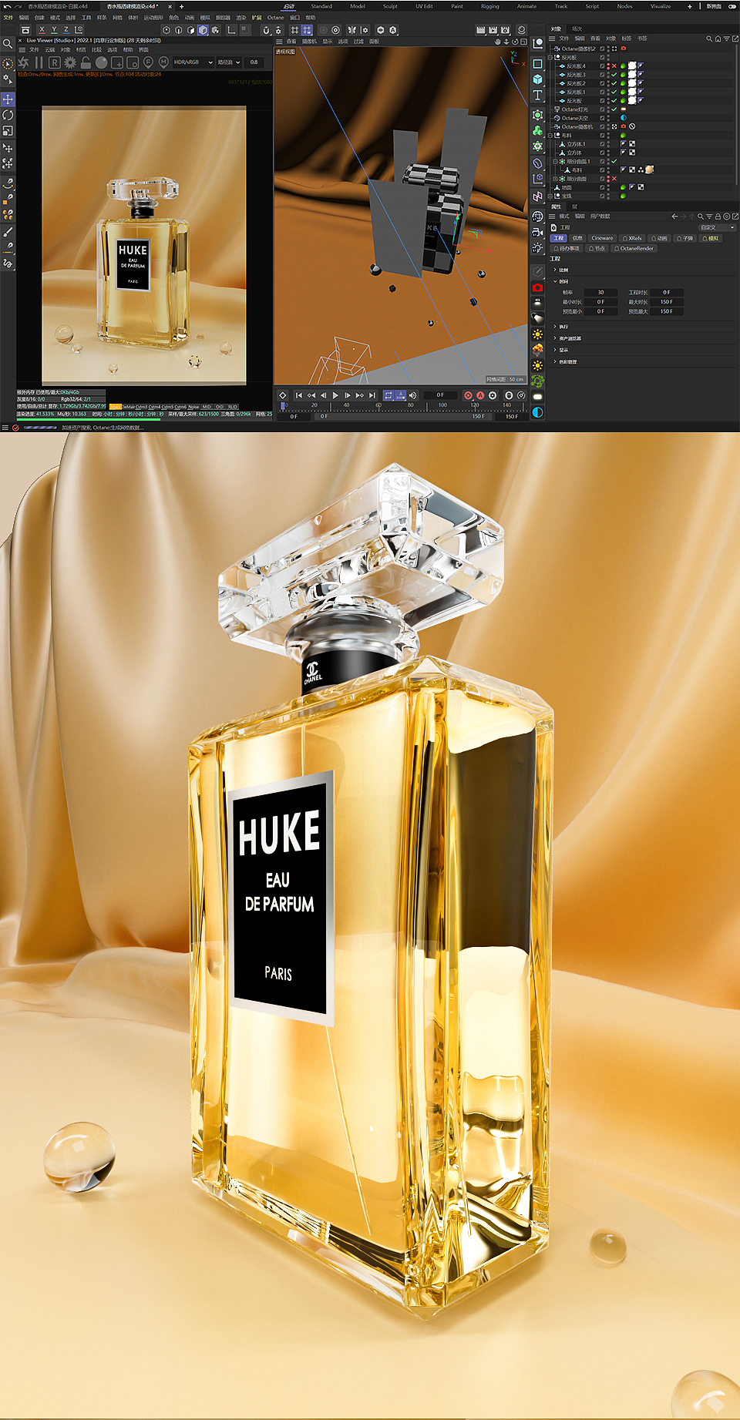Viewport: 740px width, 1420px height.
Task: Select the Scale tool in left toolbar
Action: (x=8, y=130)
